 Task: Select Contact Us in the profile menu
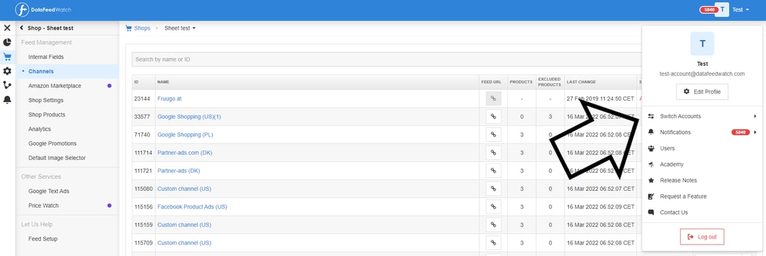674,212
